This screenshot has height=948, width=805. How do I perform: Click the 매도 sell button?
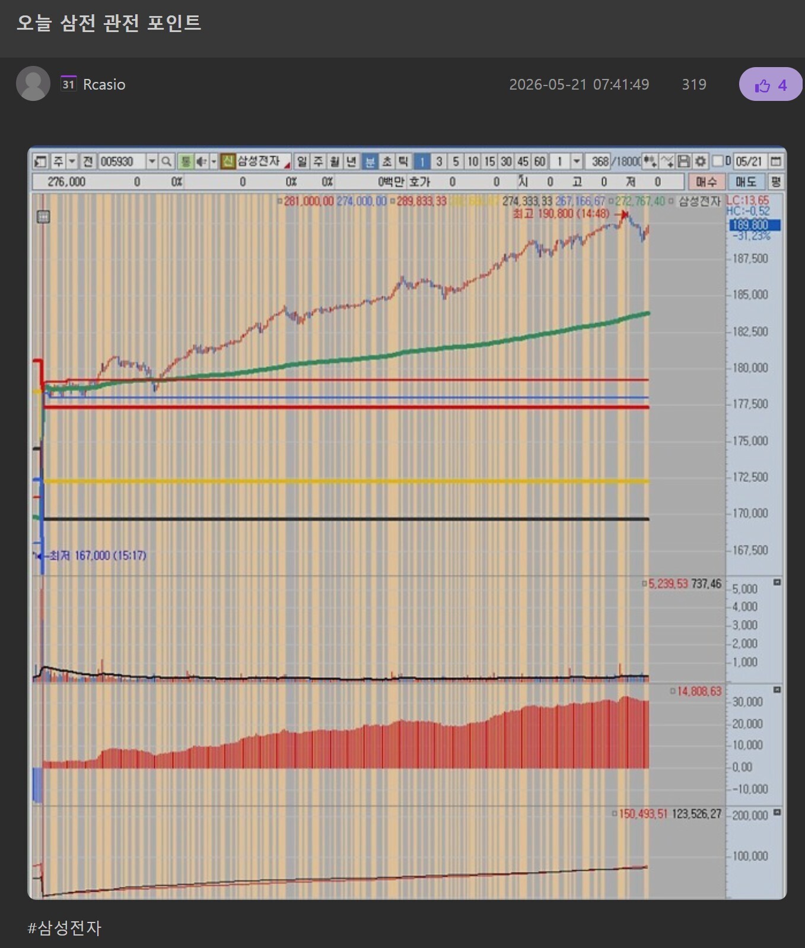[746, 182]
